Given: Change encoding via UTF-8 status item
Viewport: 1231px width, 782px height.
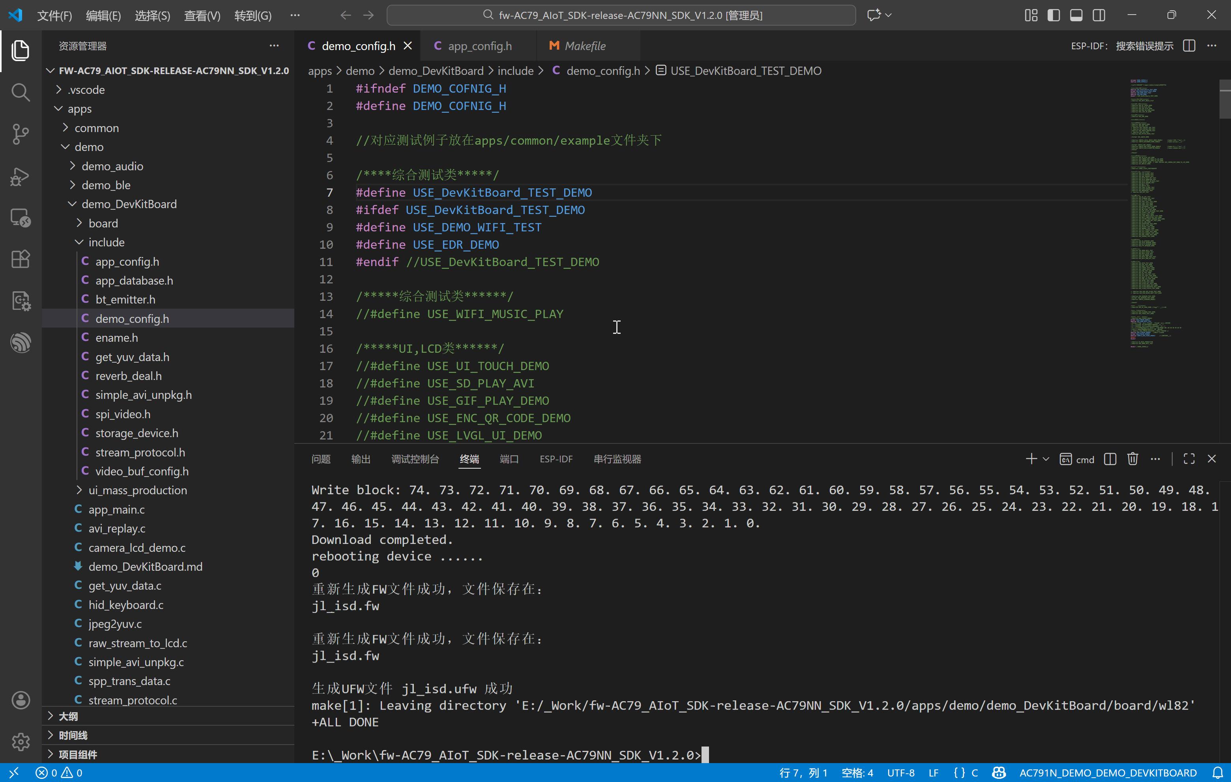Looking at the screenshot, I should 901,772.
